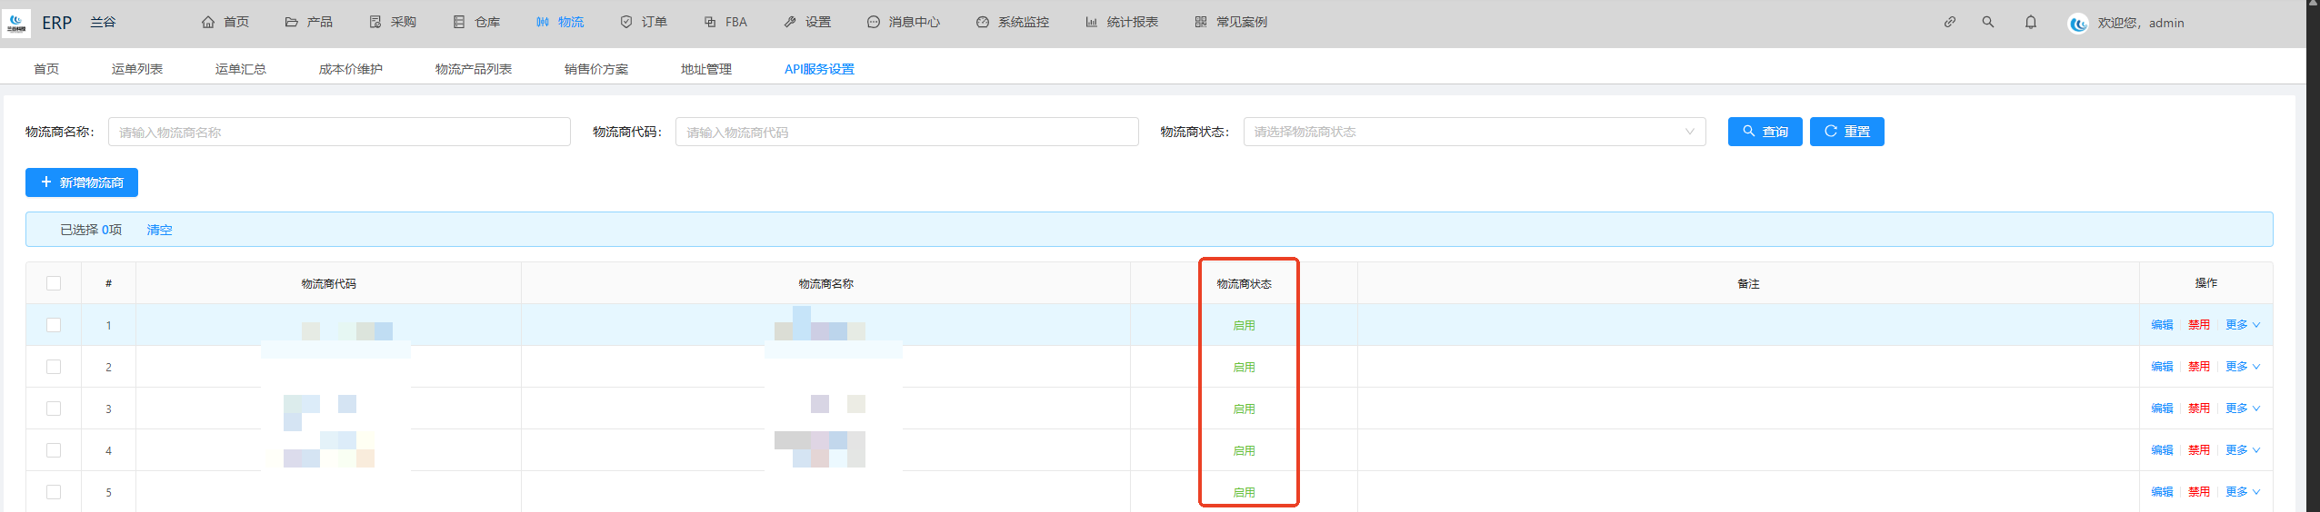Screen dimensions: 2320x512
Task: Toggle the select-all header checkbox
Action: 54,283
